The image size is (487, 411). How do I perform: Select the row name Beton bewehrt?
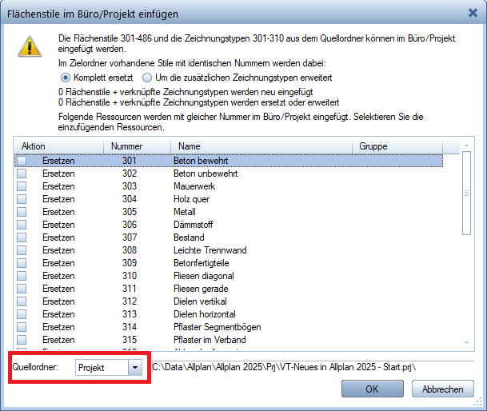[201, 161]
